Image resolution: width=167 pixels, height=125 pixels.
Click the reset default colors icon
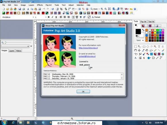point(137,36)
